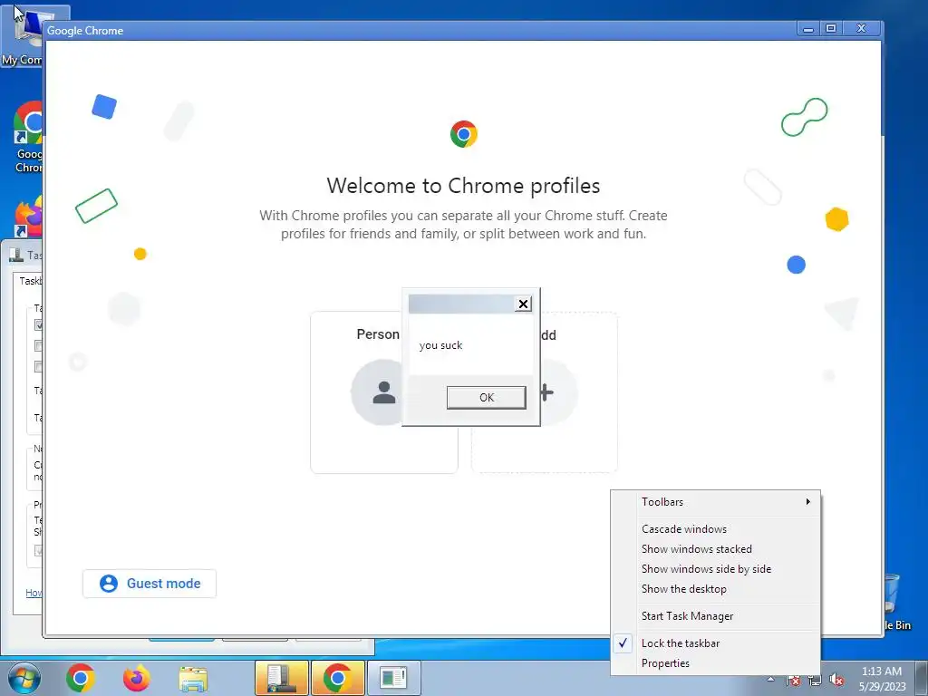The width and height of the screenshot is (928, 696).
Task: Expand the Toolbars submenu
Action: coord(716,502)
